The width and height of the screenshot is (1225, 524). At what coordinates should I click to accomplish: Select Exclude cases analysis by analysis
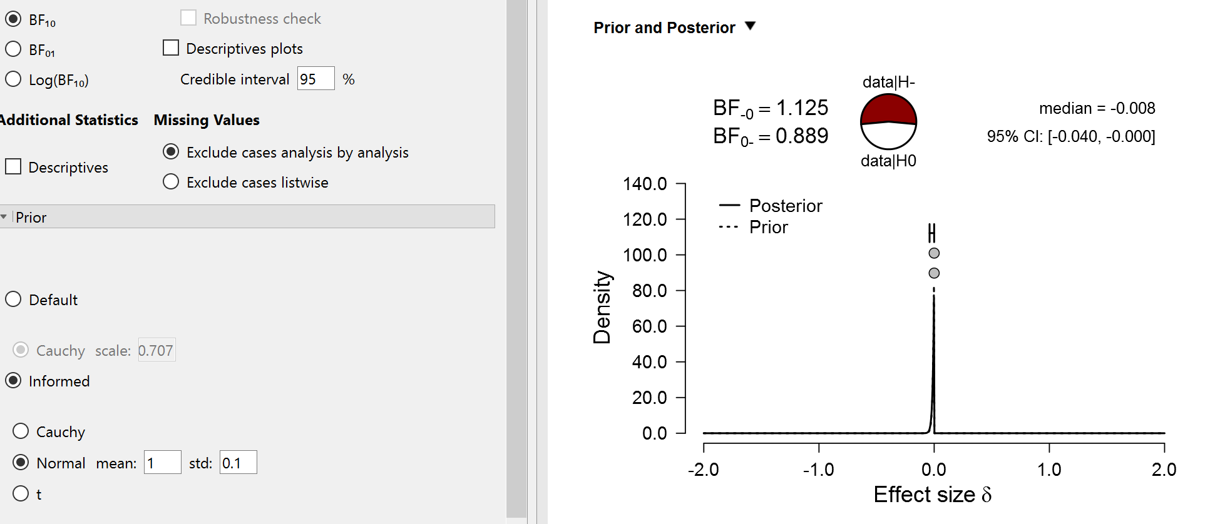click(170, 152)
